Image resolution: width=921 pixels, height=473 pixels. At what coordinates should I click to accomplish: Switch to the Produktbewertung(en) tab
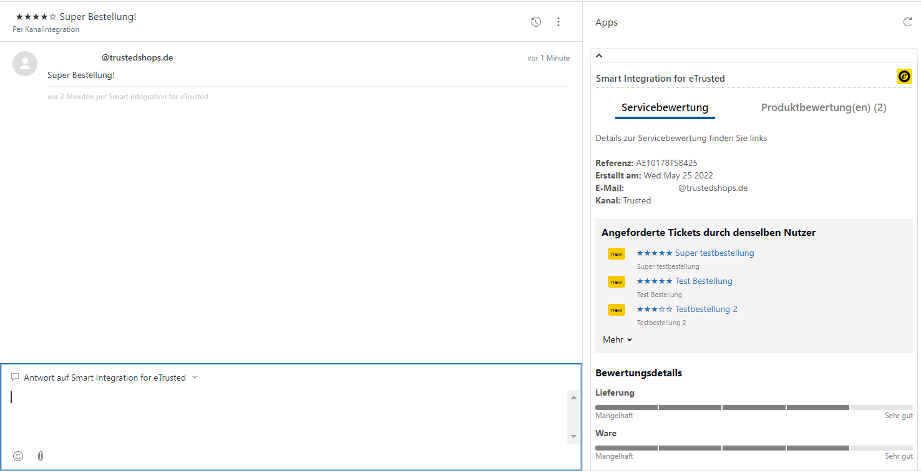pos(823,107)
